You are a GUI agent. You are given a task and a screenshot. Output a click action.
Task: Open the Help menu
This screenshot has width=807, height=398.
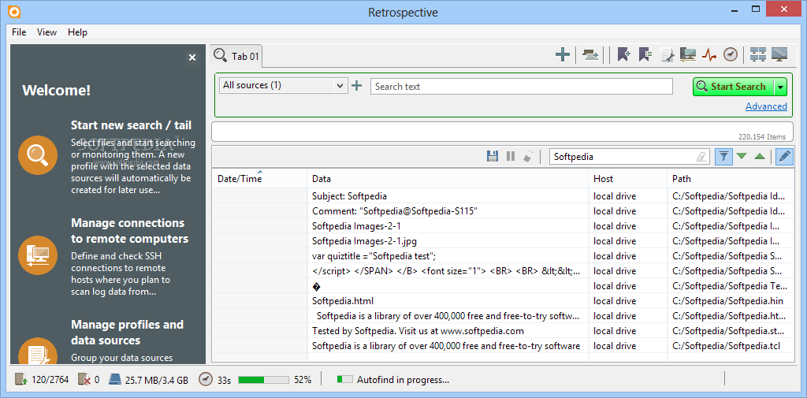click(x=78, y=32)
